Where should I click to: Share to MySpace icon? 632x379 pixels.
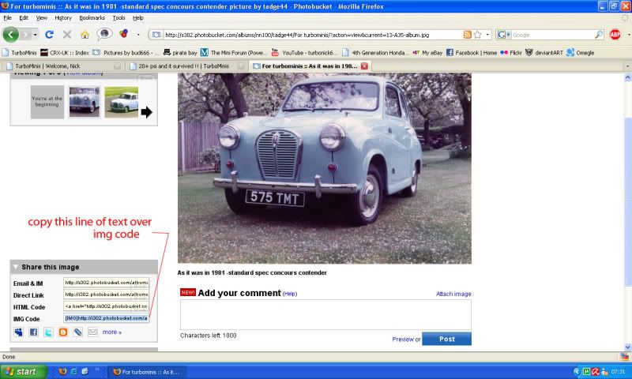pyautogui.click(x=18, y=332)
